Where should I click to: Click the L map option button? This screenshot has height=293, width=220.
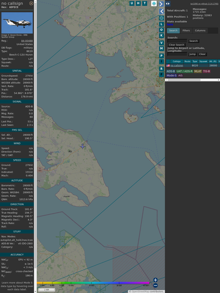[x=161, y=24]
